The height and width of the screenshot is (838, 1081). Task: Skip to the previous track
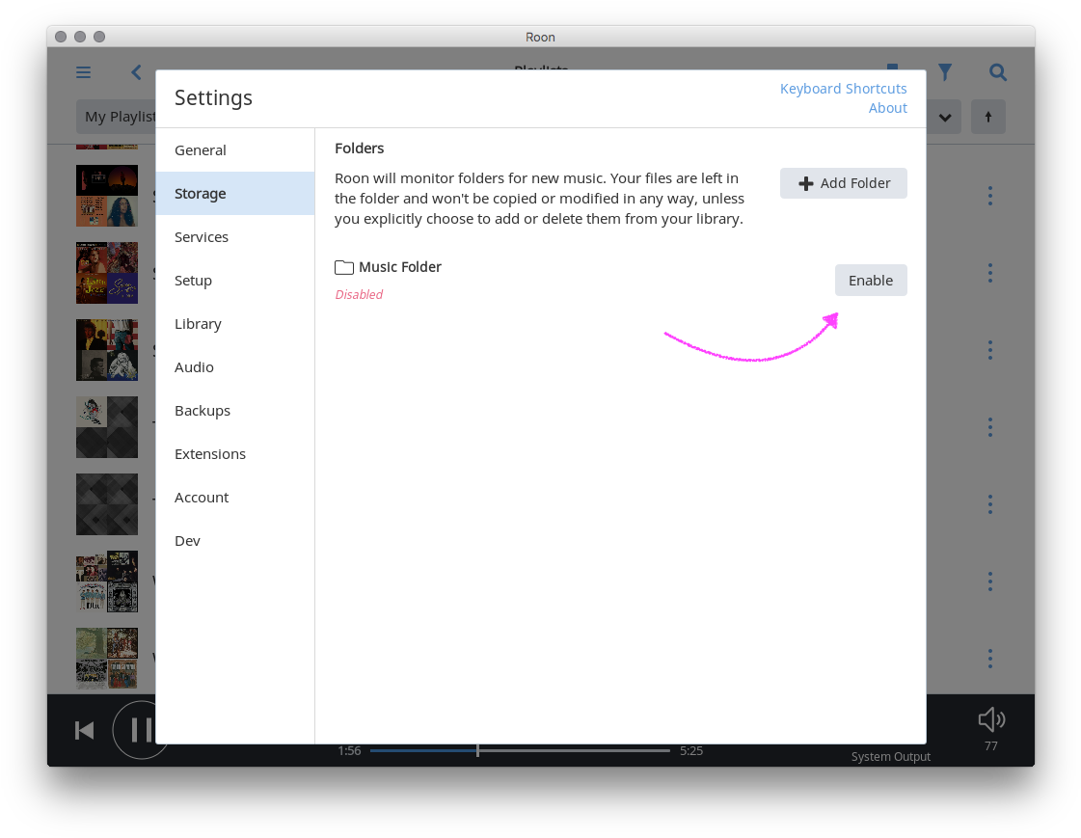pyautogui.click(x=84, y=731)
